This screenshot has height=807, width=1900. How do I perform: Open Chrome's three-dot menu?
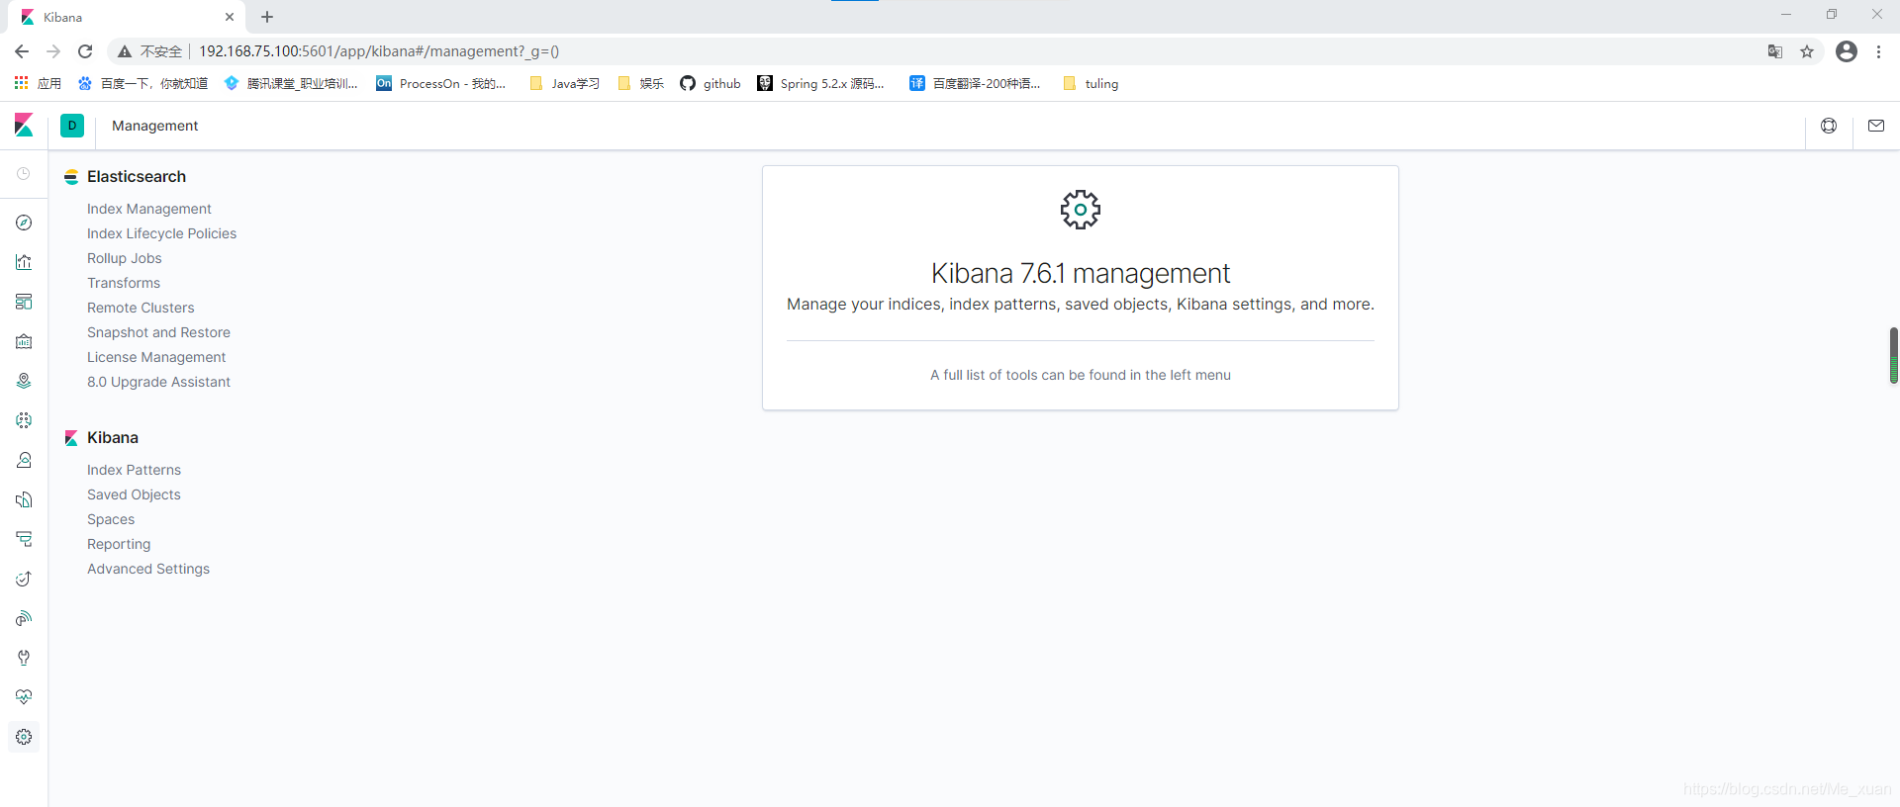point(1878,51)
